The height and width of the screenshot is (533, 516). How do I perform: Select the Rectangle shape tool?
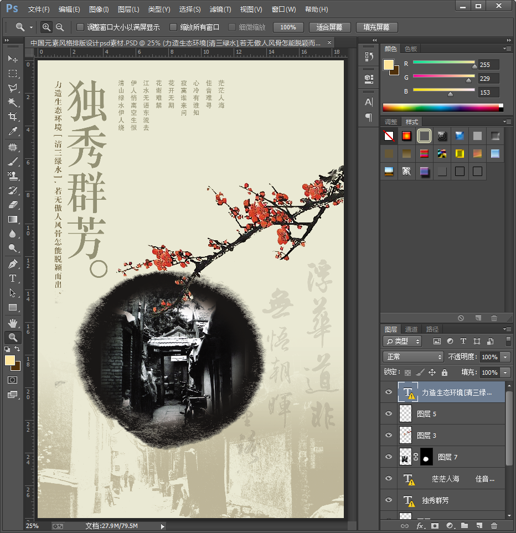13,307
